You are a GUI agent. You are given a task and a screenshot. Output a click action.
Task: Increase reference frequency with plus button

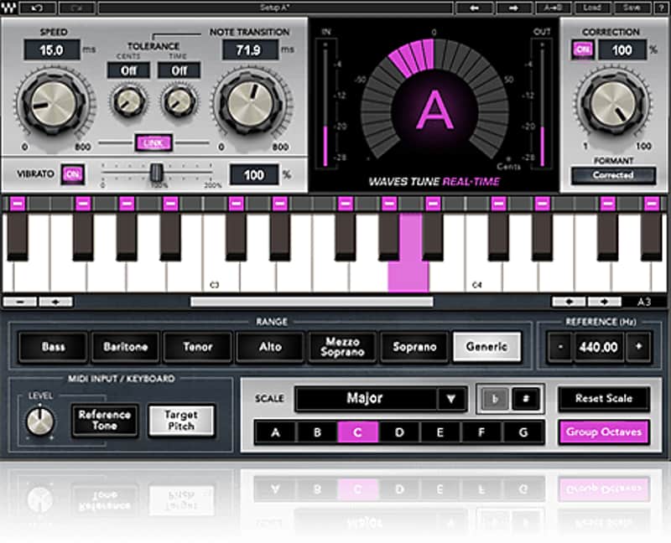638,347
